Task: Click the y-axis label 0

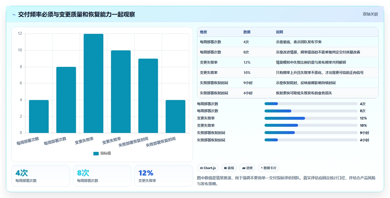Action: [x=21, y=133]
